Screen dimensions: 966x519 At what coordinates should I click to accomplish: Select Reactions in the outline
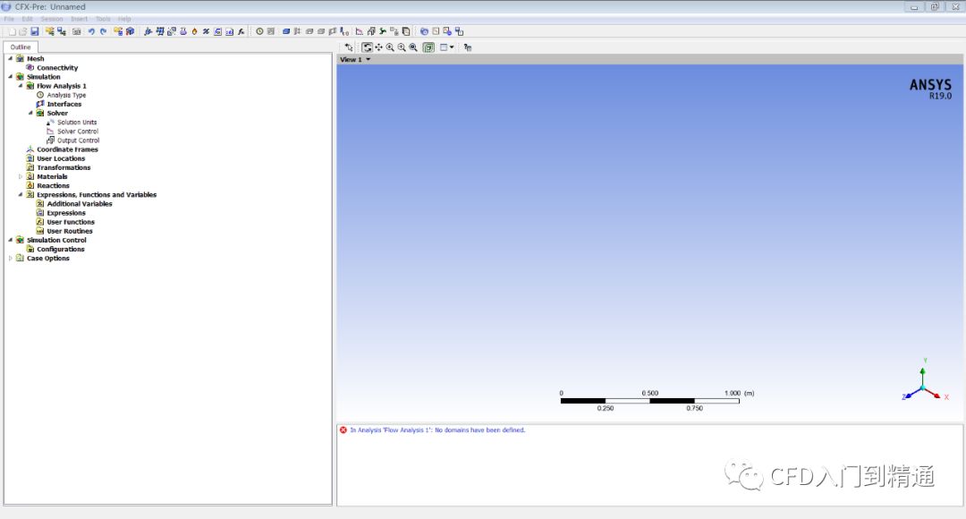53,185
